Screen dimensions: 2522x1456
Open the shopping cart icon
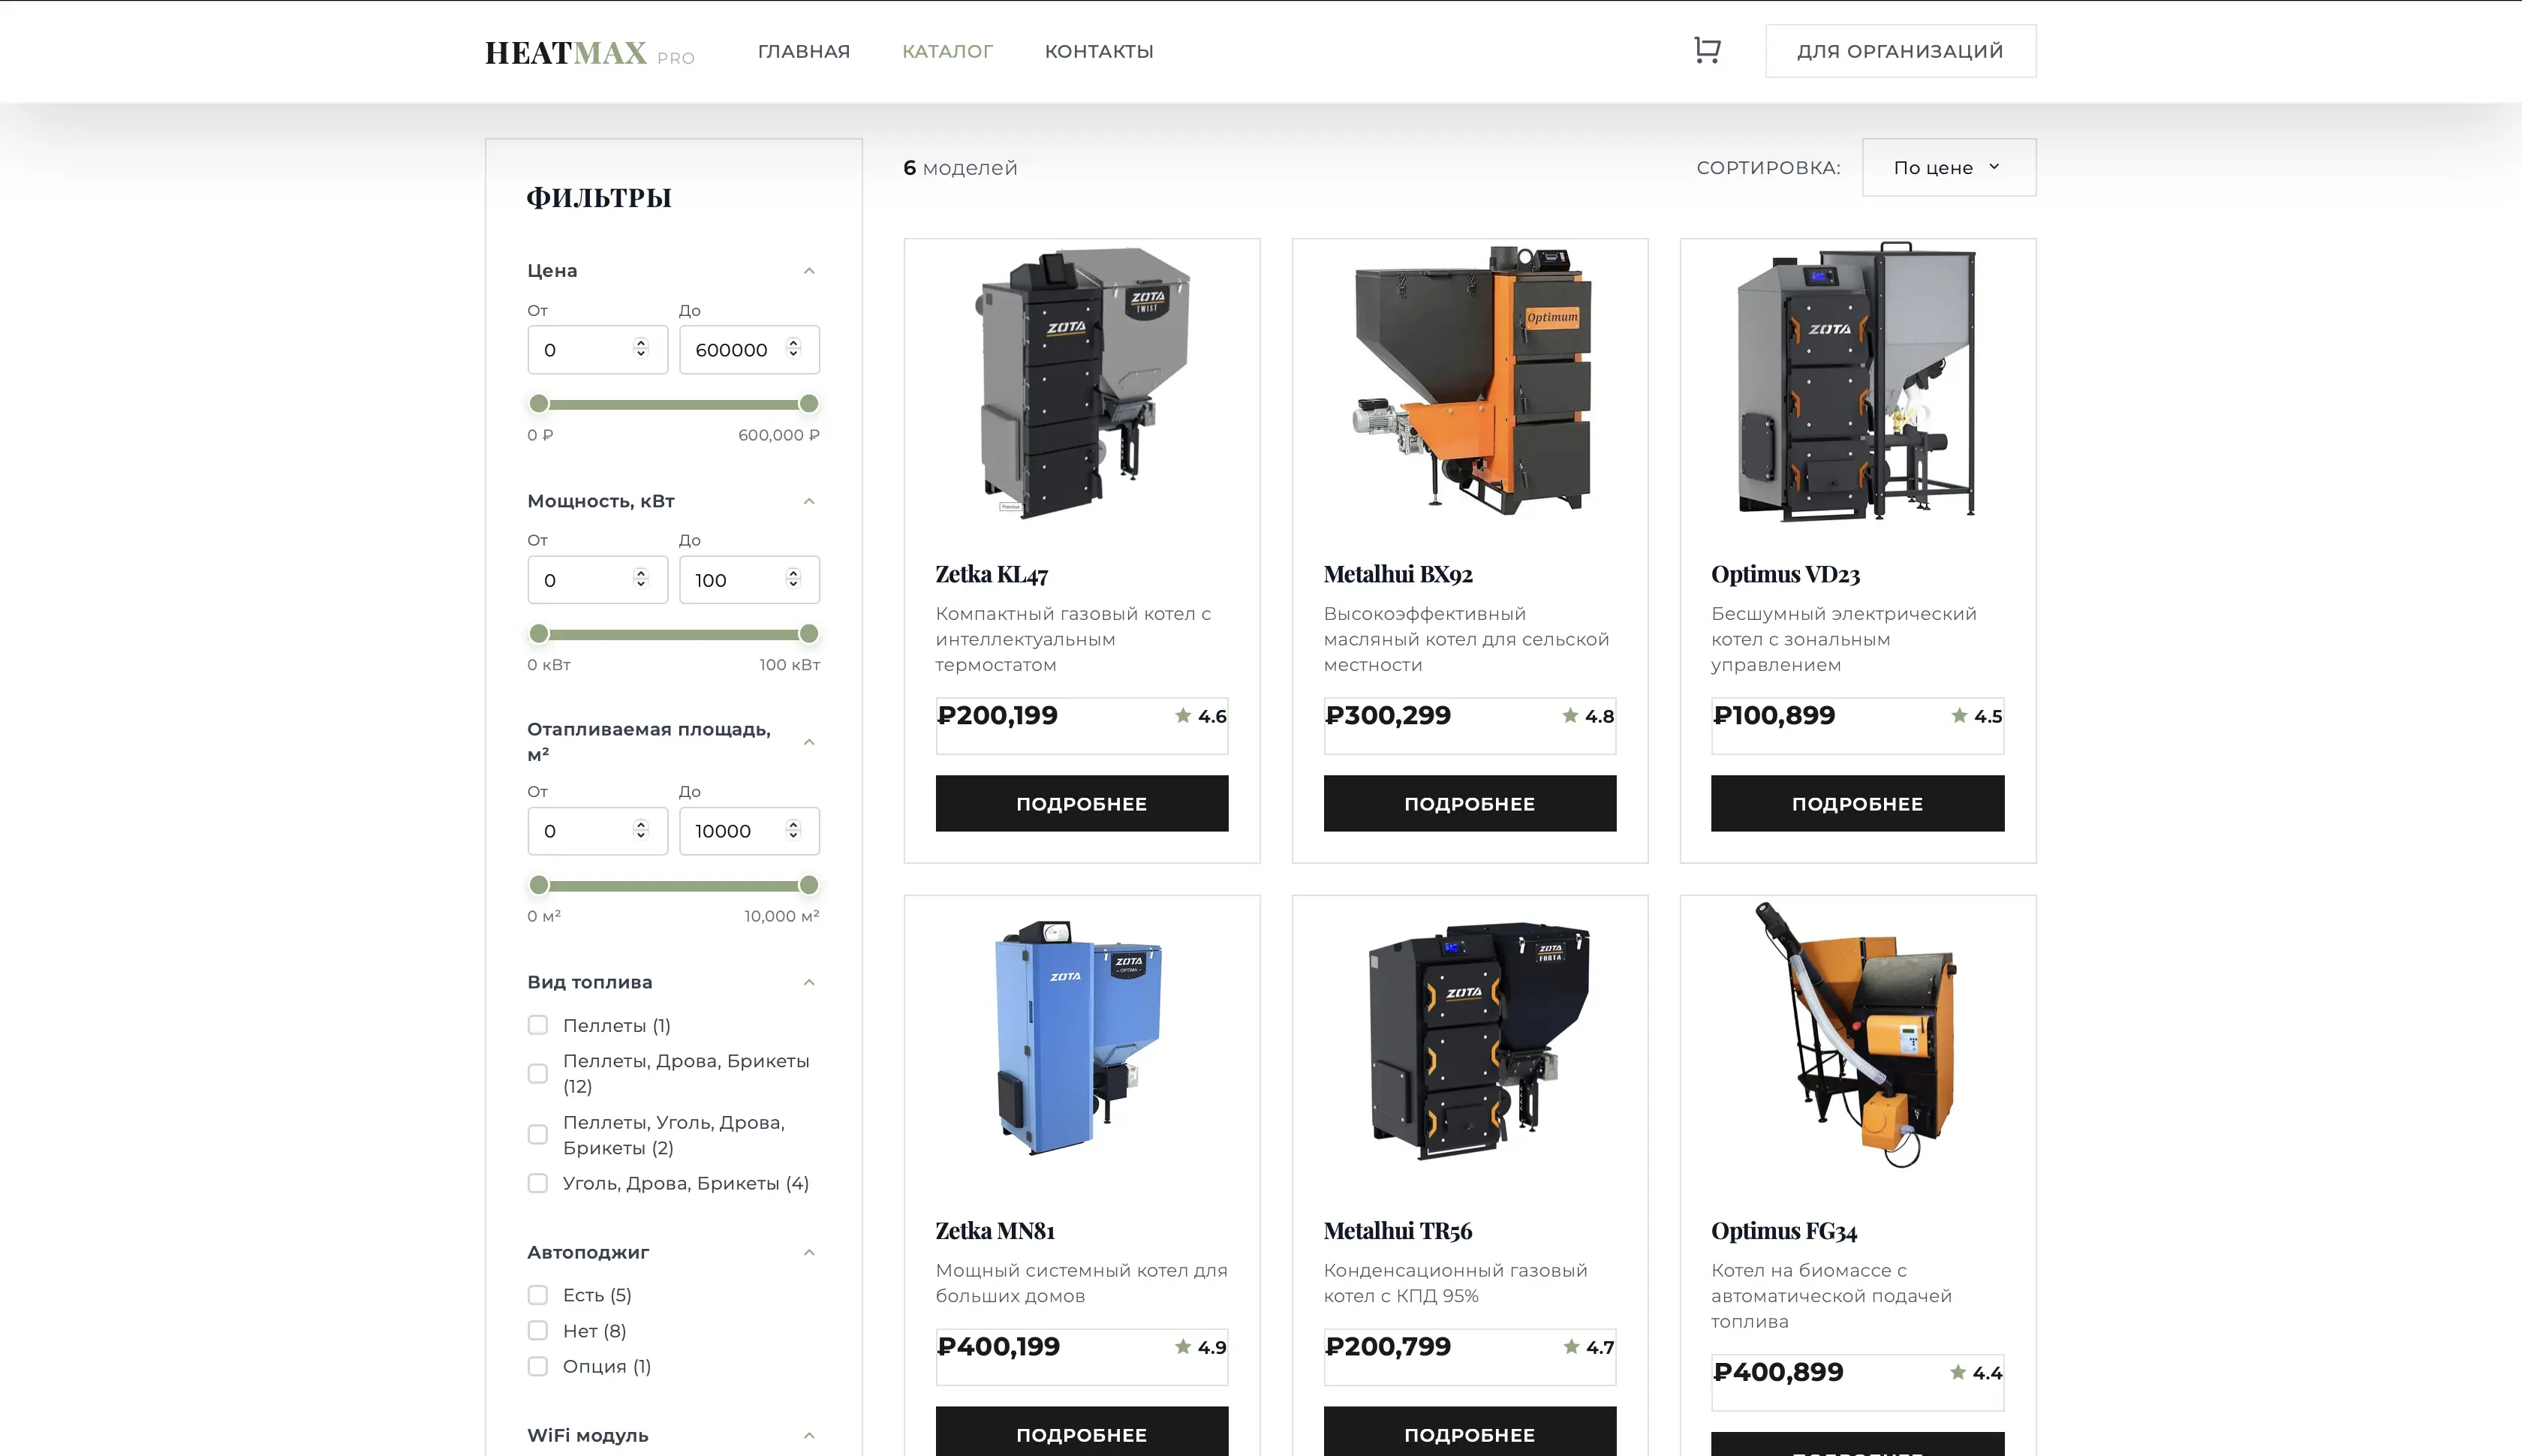pos(1707,50)
